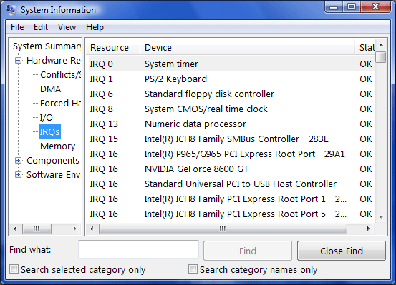Select the Forced Hardware category
The width and height of the screenshot is (396, 285).
pyautogui.click(x=61, y=104)
